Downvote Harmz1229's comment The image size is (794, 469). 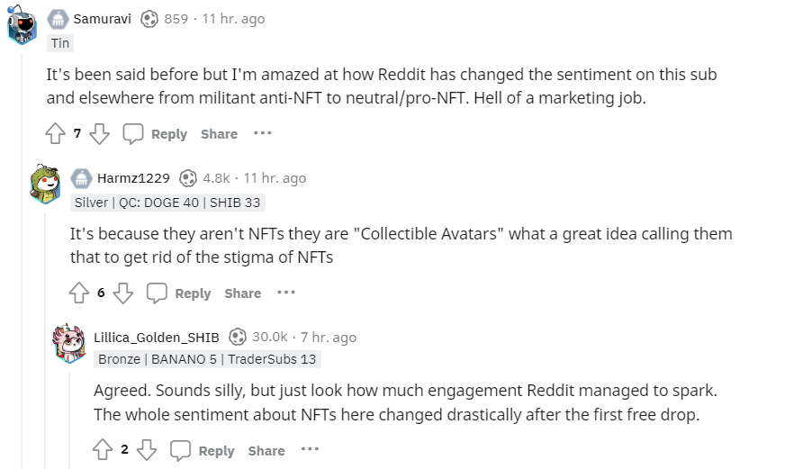[123, 293]
